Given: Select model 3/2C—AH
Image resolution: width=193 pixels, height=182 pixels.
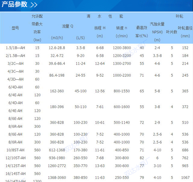Looking at the screenshot, I should click(x=15, y=64).
